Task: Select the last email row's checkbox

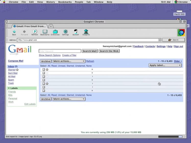Action: pyautogui.click(x=44, y=90)
